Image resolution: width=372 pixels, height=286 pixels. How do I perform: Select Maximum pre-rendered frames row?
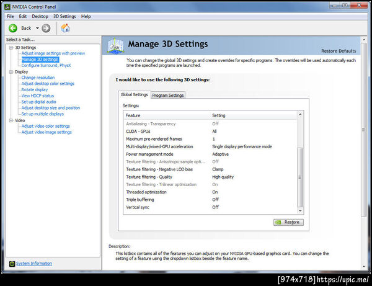pyautogui.click(x=210, y=139)
